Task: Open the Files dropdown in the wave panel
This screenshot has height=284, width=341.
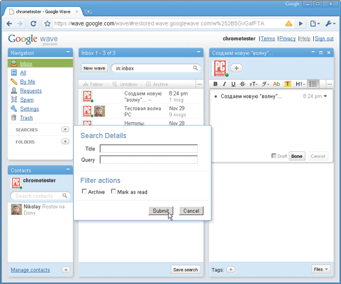Action: pos(321,269)
